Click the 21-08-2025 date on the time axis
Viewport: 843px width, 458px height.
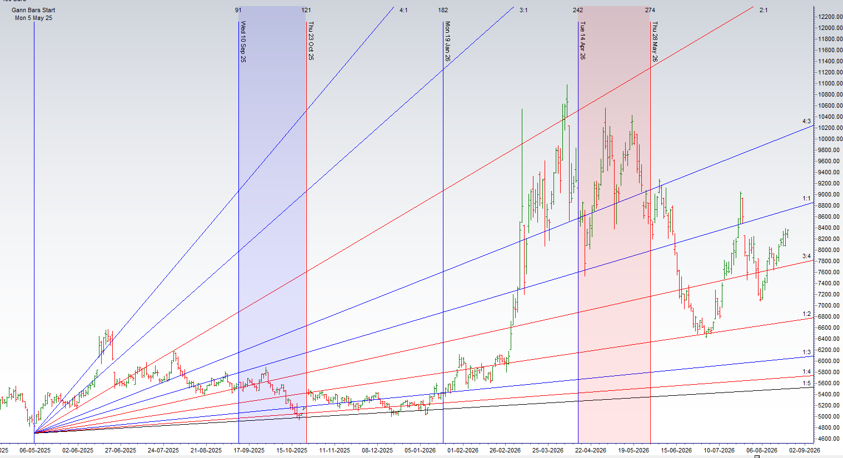click(x=206, y=450)
